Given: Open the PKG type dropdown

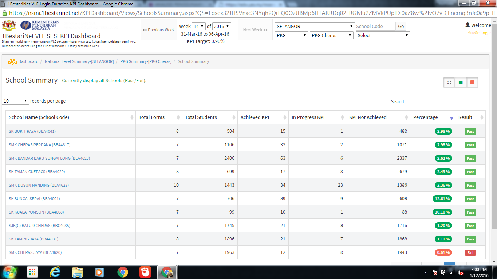Looking at the screenshot, I should 292,35.
